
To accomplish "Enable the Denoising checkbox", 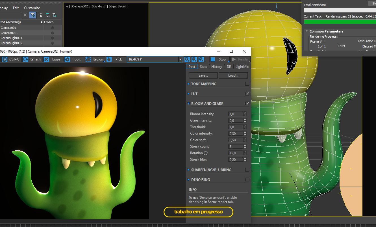I will [247, 180].
